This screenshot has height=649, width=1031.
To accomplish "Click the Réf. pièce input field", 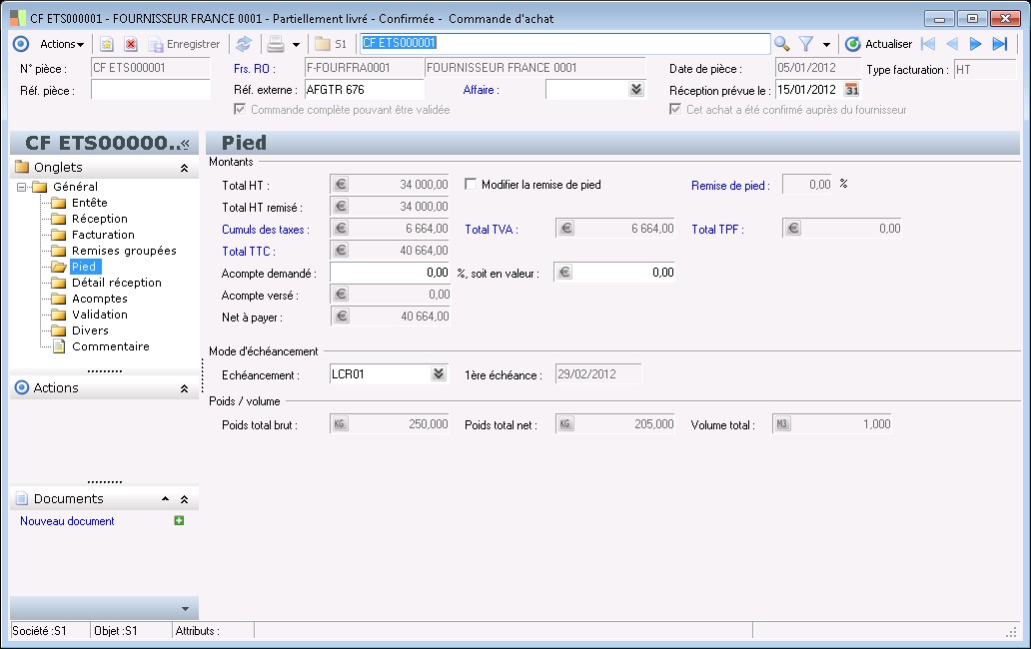I will [151, 90].
